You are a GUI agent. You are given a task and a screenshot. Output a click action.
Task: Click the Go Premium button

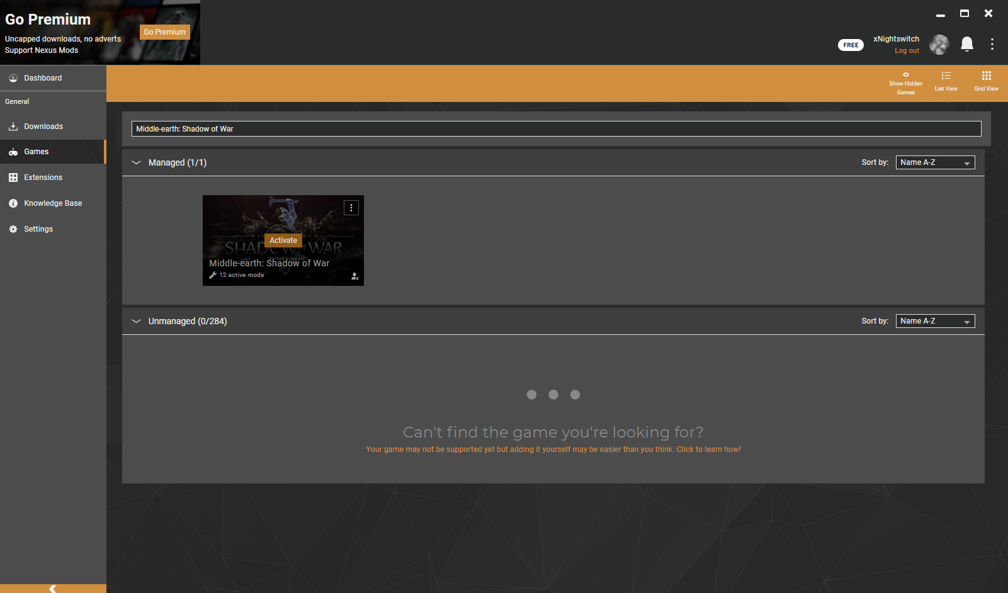click(x=164, y=31)
